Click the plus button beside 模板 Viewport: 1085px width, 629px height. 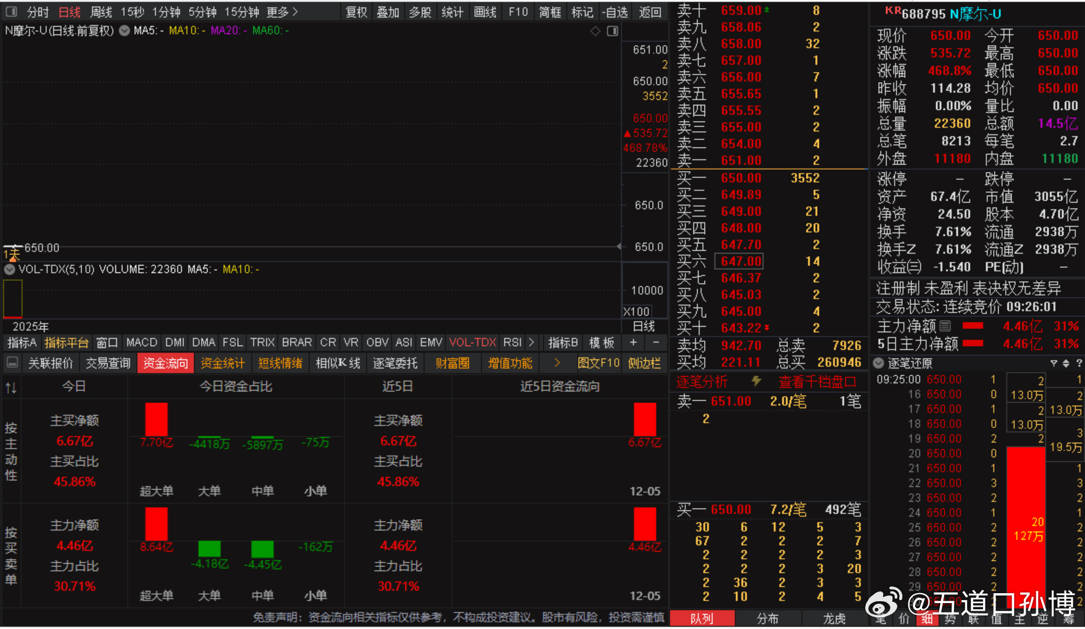coord(633,343)
